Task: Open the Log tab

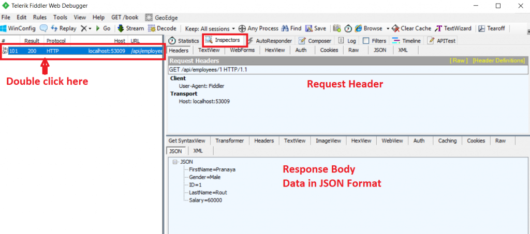Action: [x=347, y=41]
